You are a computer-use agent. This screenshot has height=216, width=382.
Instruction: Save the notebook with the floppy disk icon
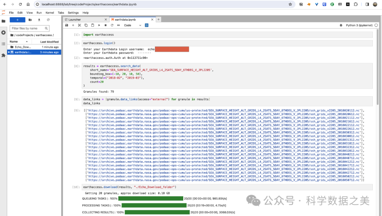(66, 25)
